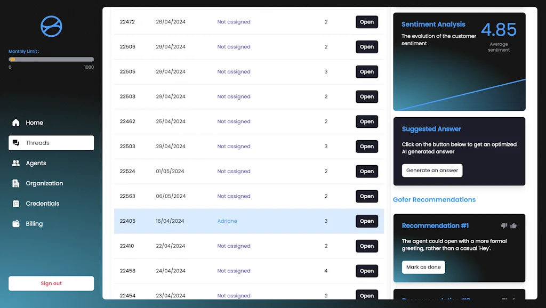Image resolution: width=546 pixels, height=308 pixels.
Task: Open Billing via the wallet icon
Action: click(x=15, y=223)
